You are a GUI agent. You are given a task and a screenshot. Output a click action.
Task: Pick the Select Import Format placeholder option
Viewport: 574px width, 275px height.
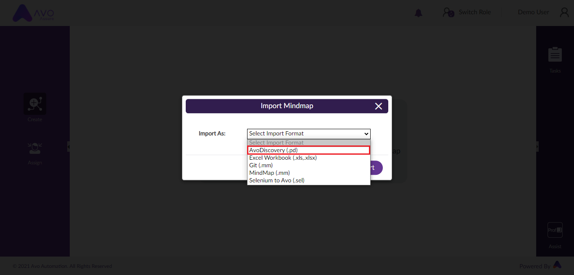[309, 143]
